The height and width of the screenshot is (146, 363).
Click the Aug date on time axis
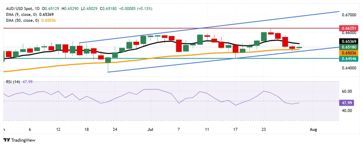click(313, 129)
